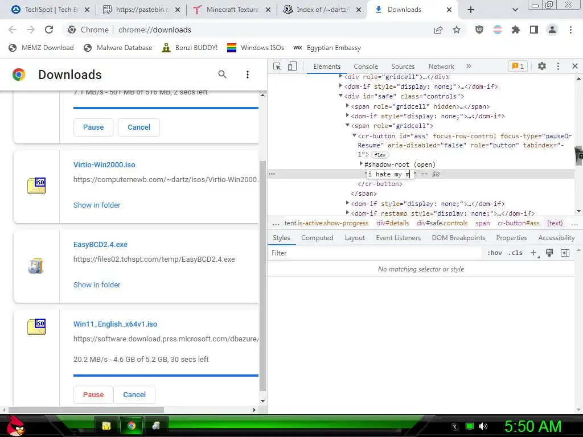Open the uBlock shield extension icon
The height and width of the screenshot is (437, 583).
pos(479,30)
